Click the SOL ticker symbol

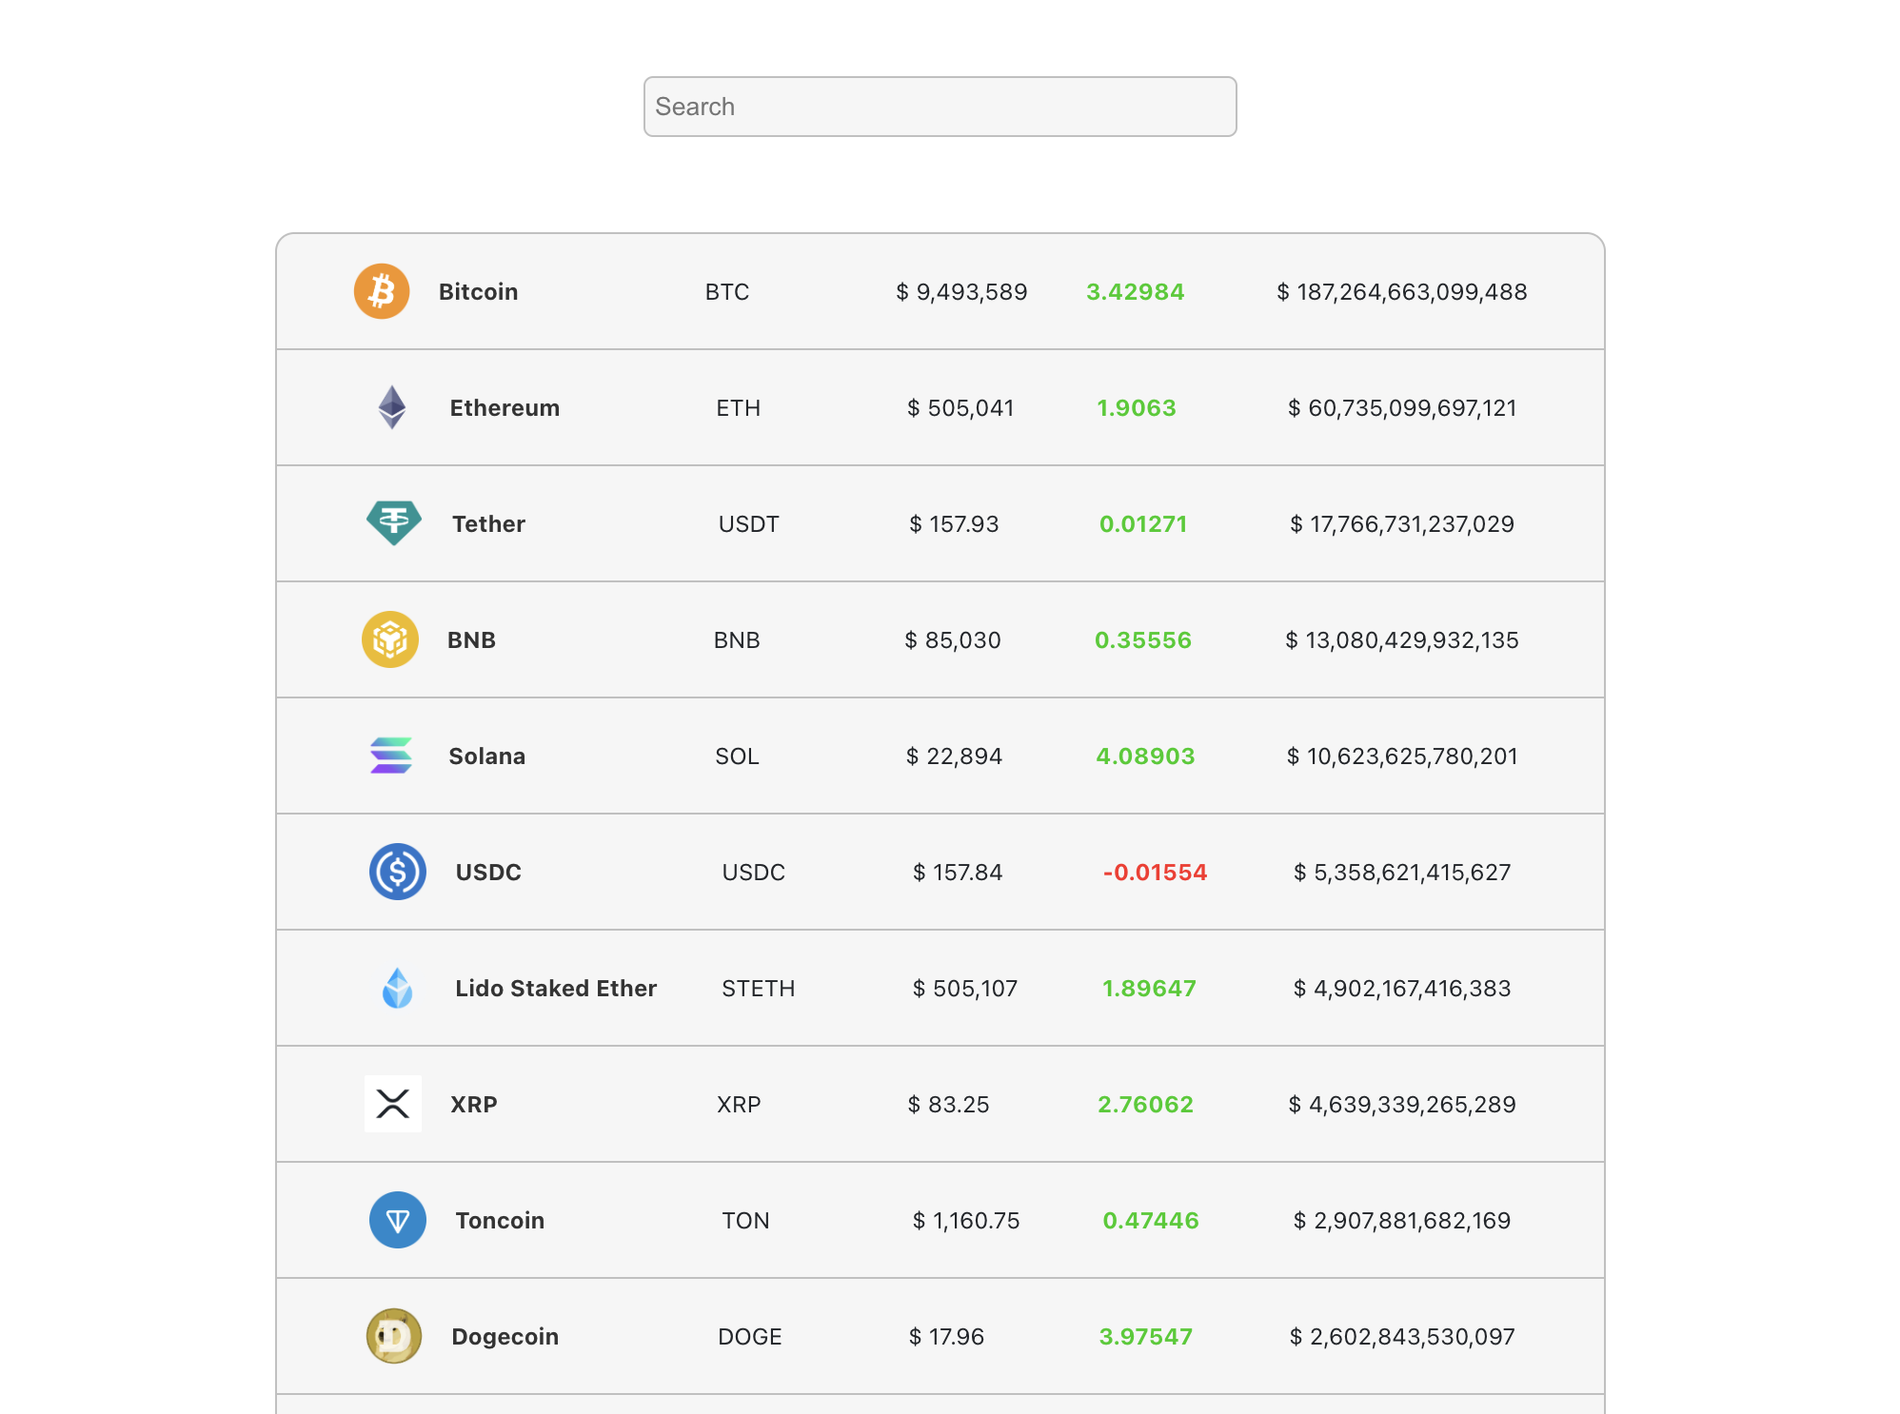tap(737, 756)
